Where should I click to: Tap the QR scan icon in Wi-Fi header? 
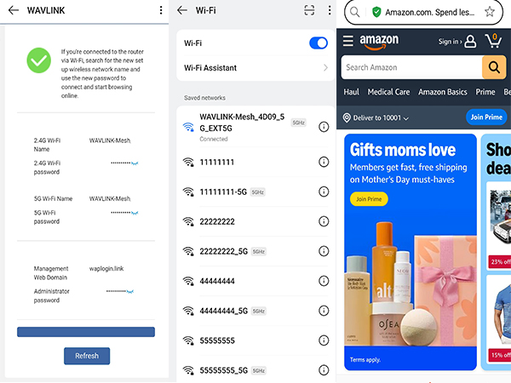tap(309, 10)
